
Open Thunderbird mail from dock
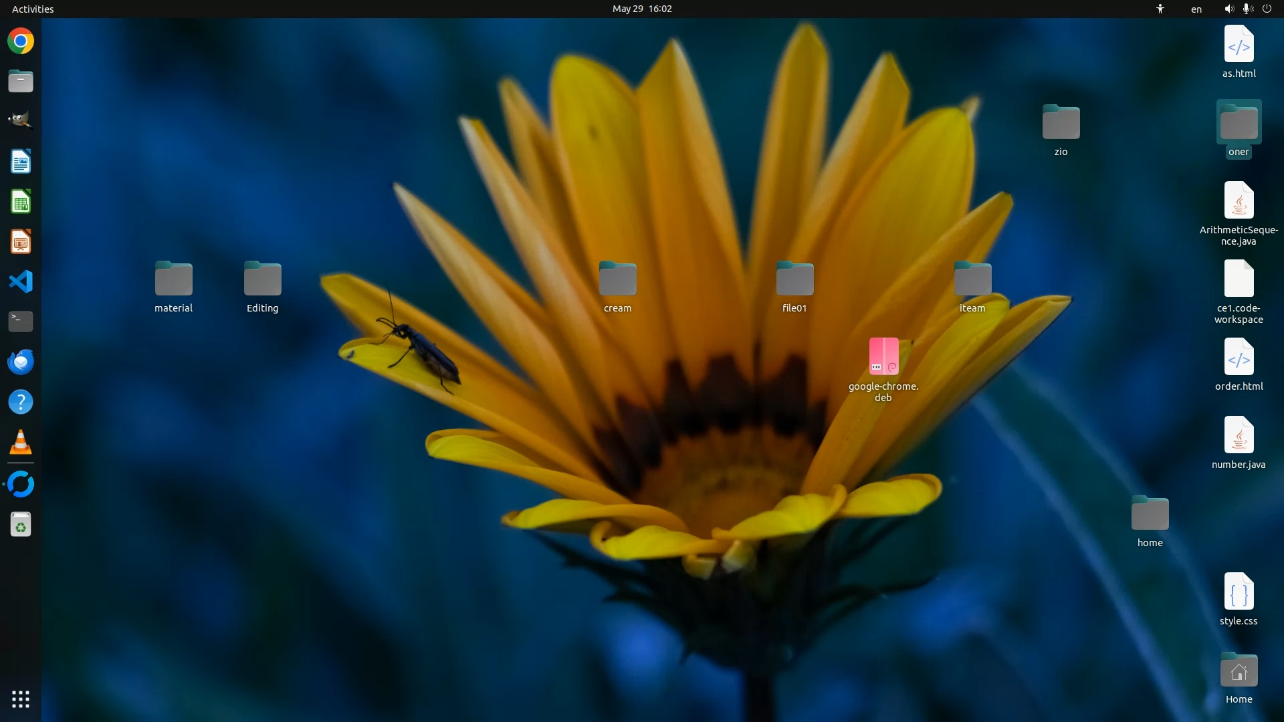(21, 362)
